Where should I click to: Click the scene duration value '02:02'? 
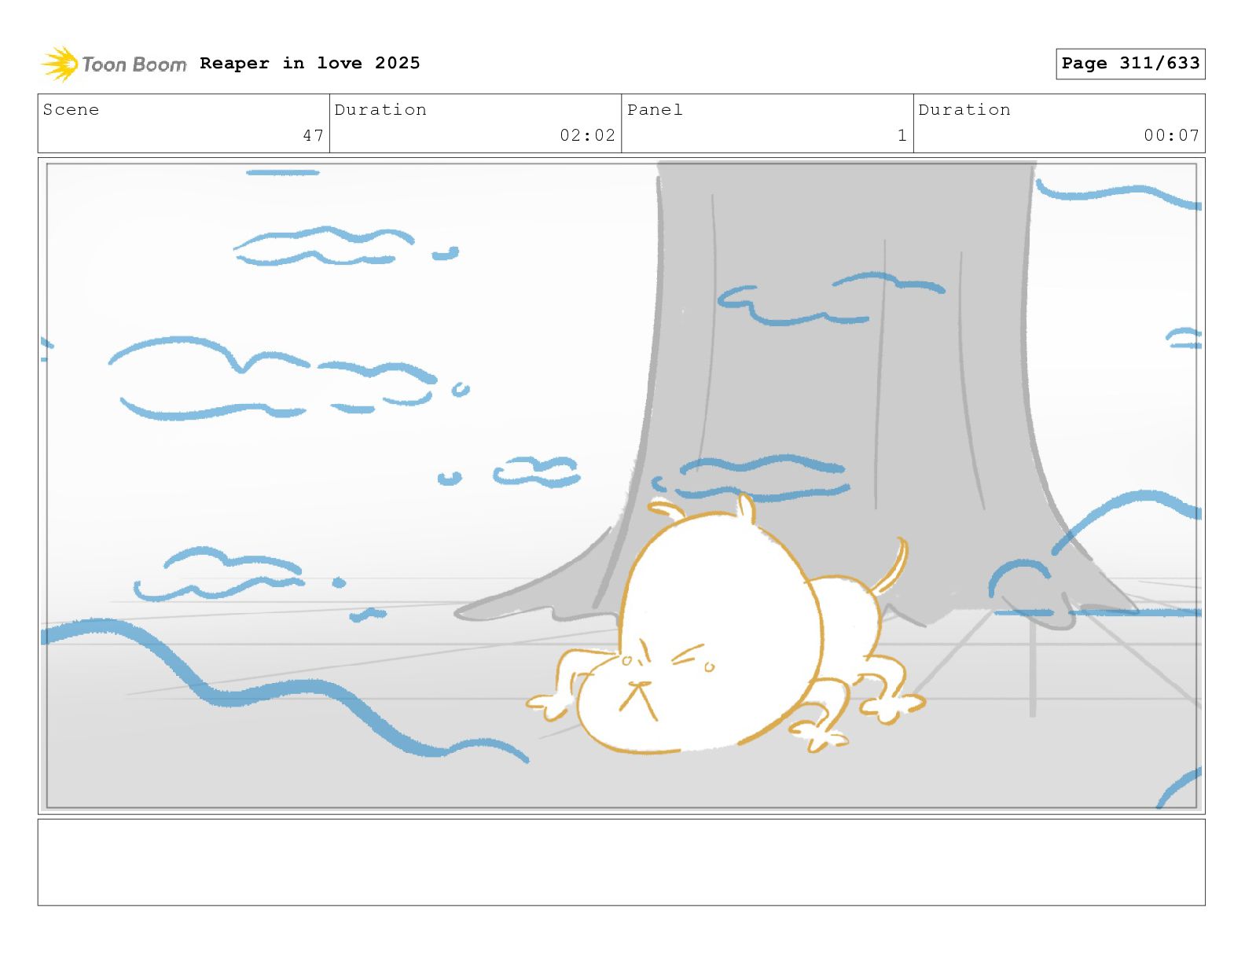pos(587,135)
